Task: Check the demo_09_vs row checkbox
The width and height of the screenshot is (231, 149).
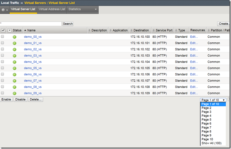Action: point(3,93)
